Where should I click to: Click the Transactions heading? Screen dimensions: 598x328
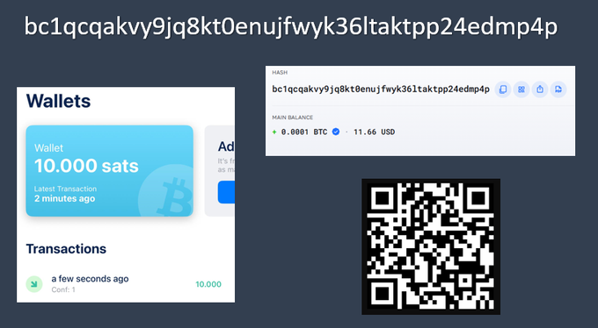[66, 249]
